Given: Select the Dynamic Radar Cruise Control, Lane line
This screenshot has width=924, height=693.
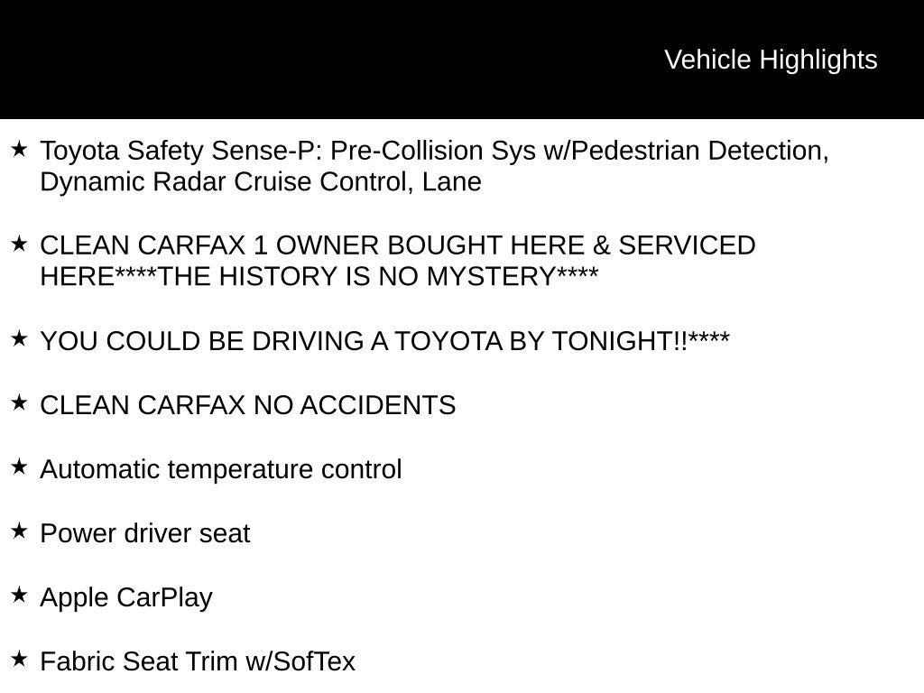Looking at the screenshot, I should pyautogui.click(x=261, y=182).
